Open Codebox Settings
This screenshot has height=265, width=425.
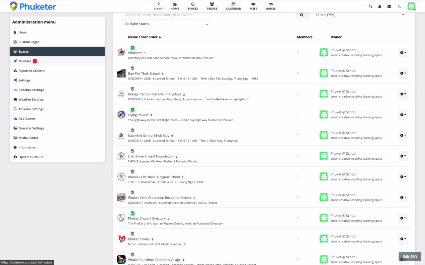[x=57, y=90]
